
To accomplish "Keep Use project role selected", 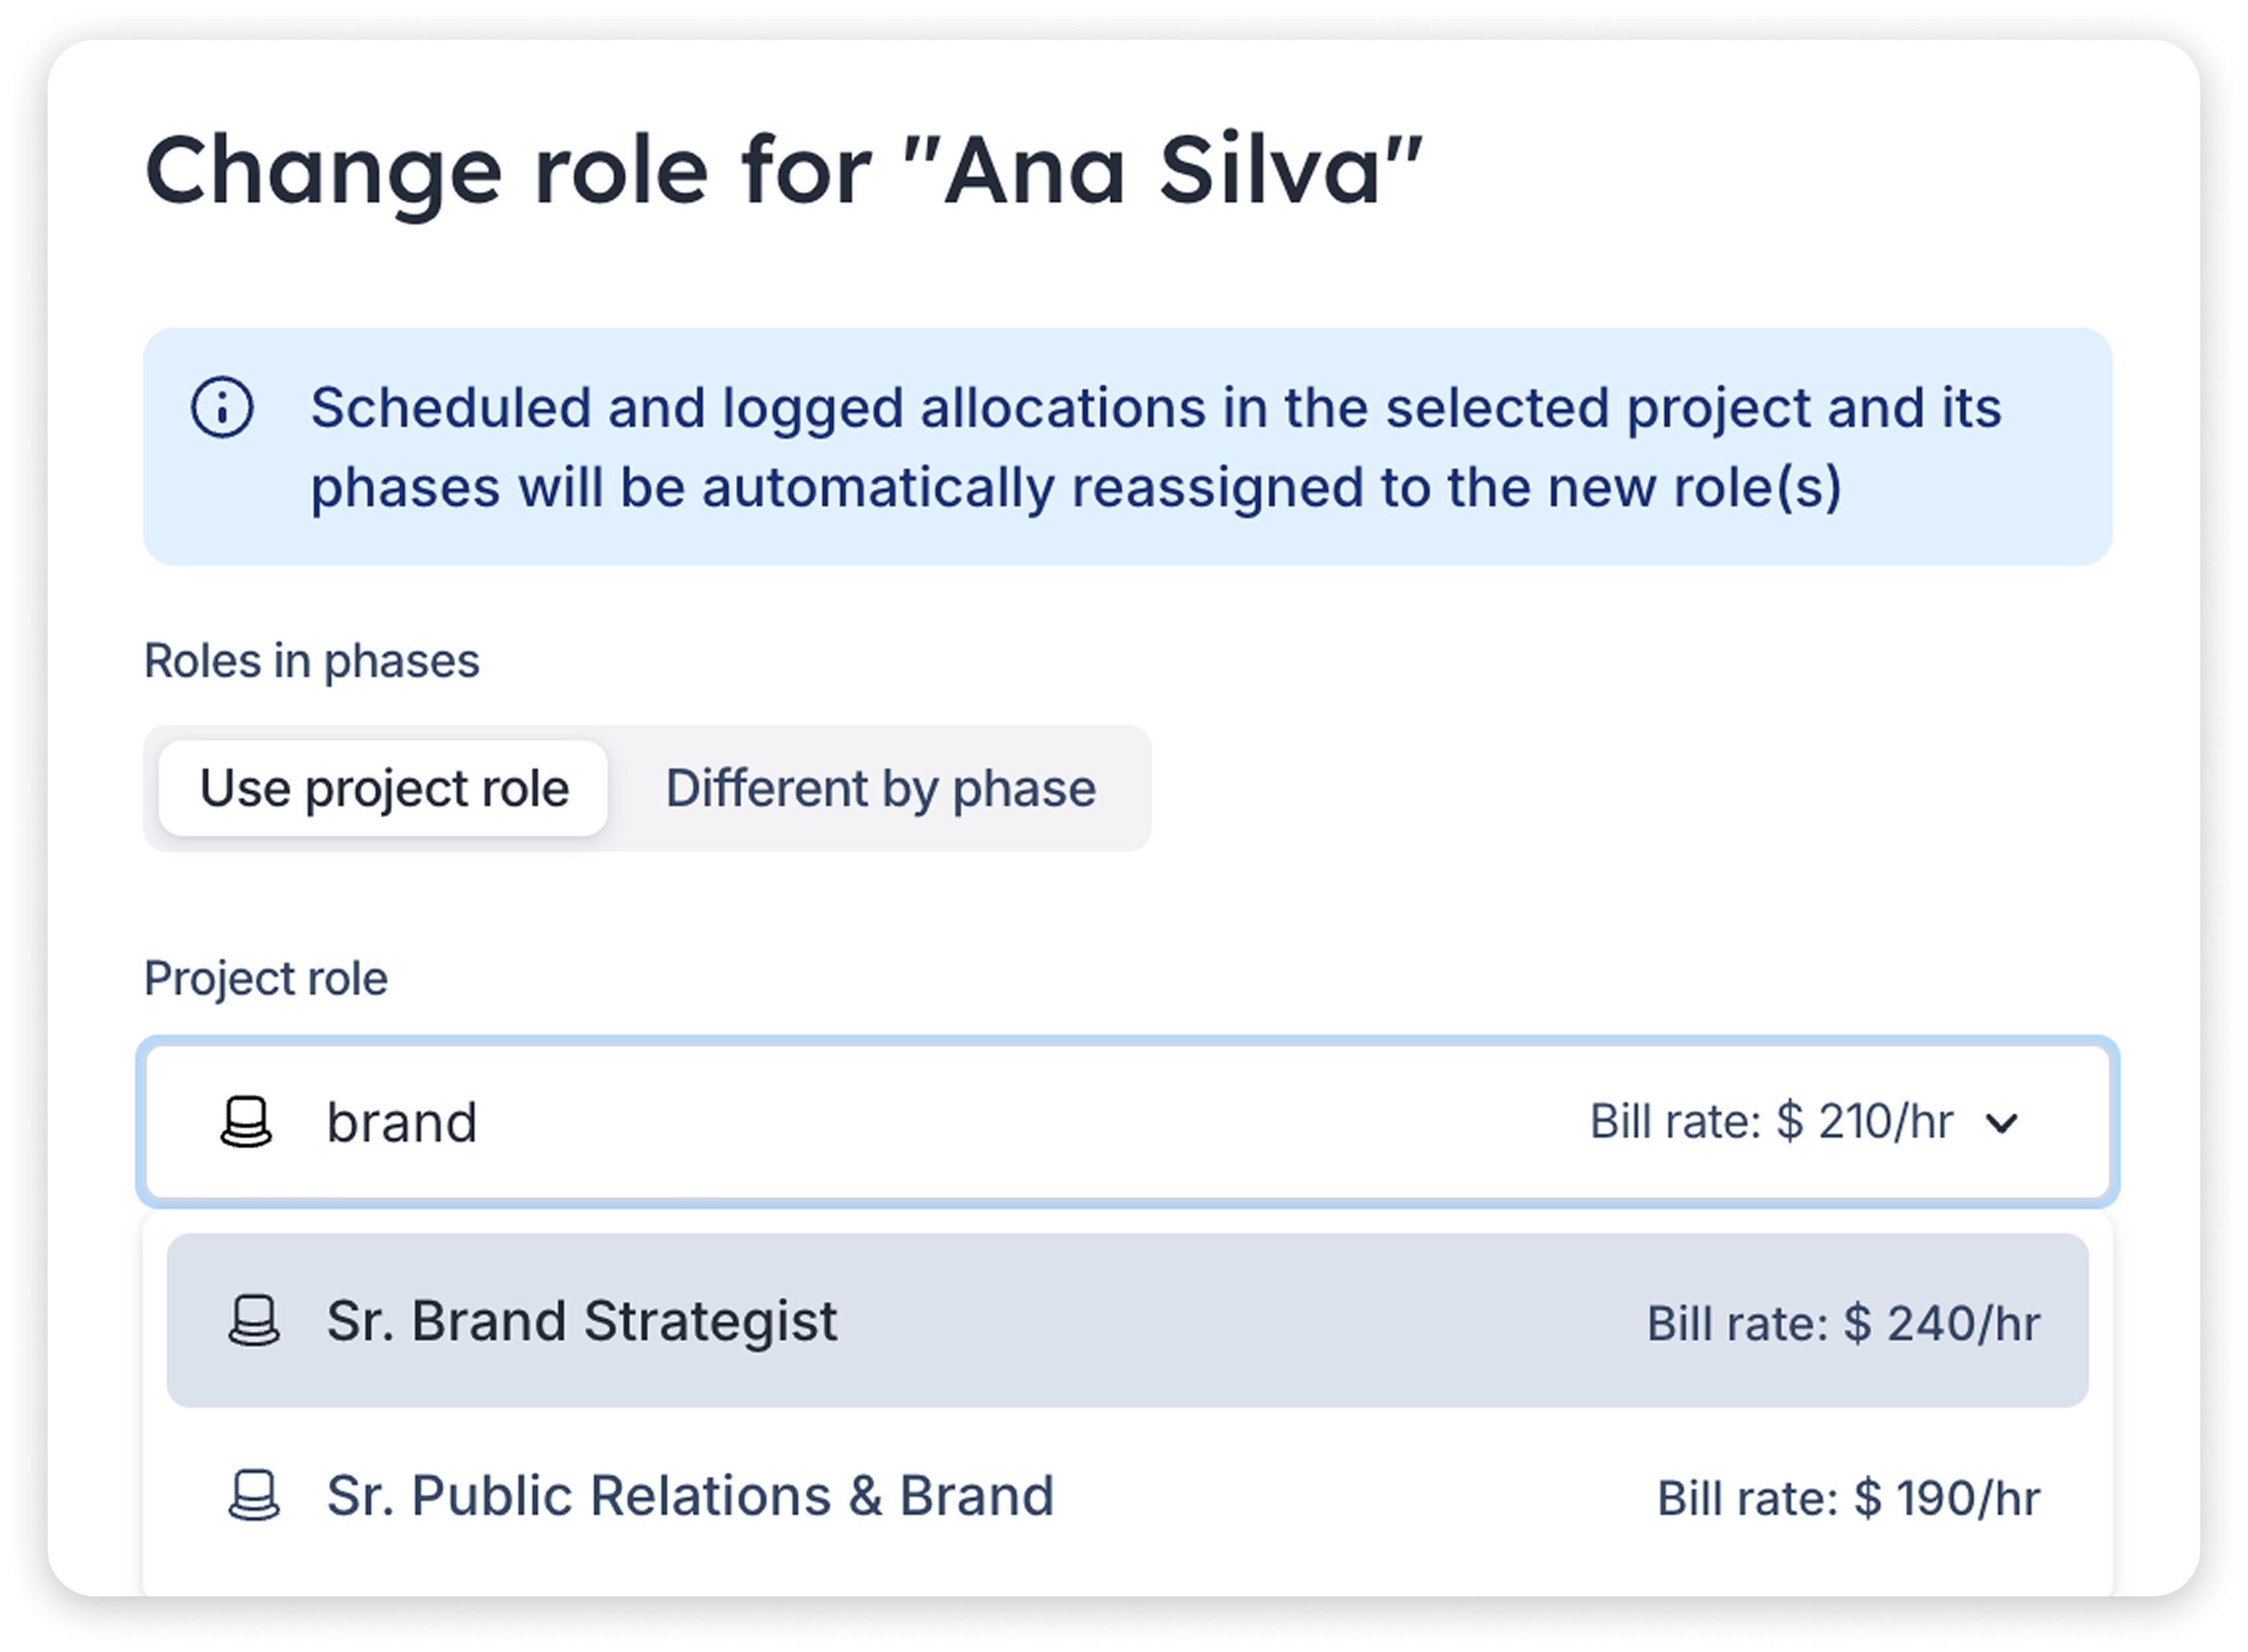I will point(384,789).
